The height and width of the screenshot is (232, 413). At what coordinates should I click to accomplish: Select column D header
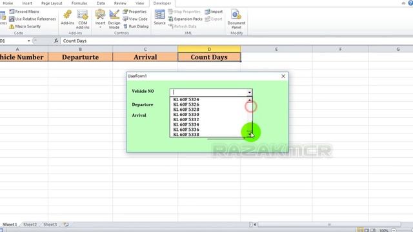coord(209,49)
